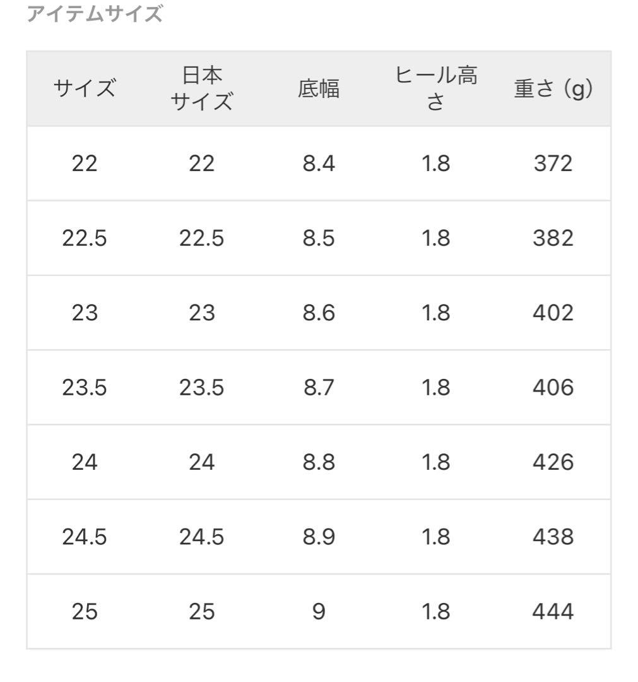Select the 8.4 sole width cell

pyautogui.click(x=319, y=164)
